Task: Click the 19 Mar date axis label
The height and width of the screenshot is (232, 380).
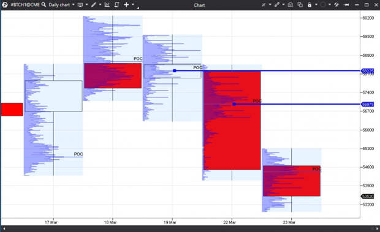Action: point(170,222)
